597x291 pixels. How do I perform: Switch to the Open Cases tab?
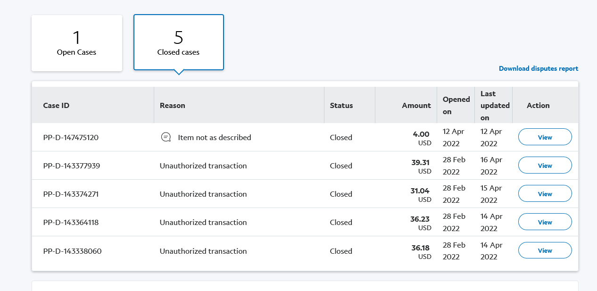[77, 43]
